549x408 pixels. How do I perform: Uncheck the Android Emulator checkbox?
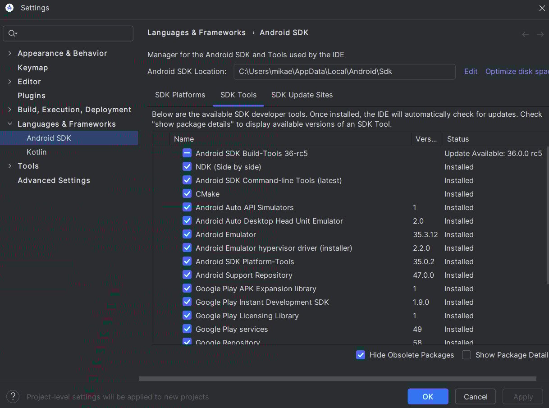[187, 234]
